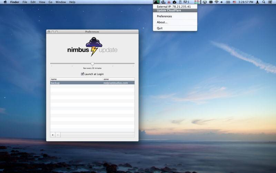Open the AirPlay display menu

(205, 2)
